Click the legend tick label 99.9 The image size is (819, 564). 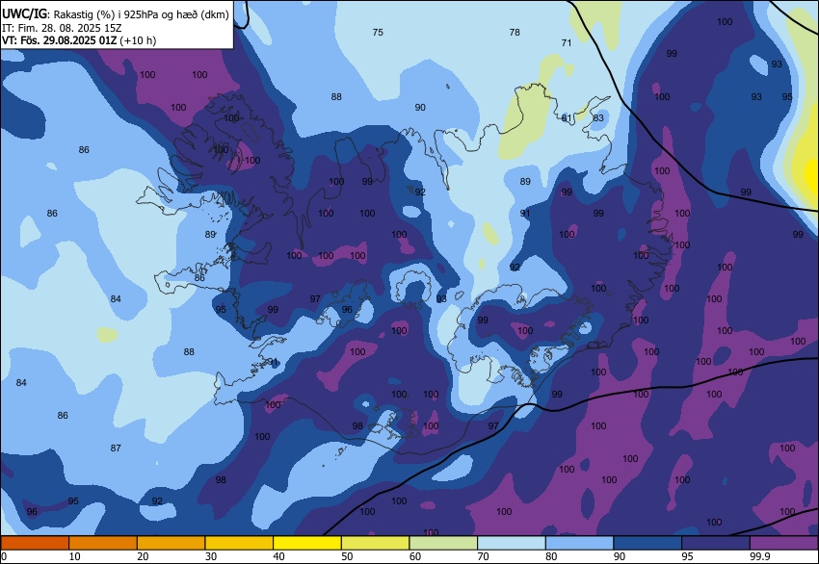(x=758, y=556)
